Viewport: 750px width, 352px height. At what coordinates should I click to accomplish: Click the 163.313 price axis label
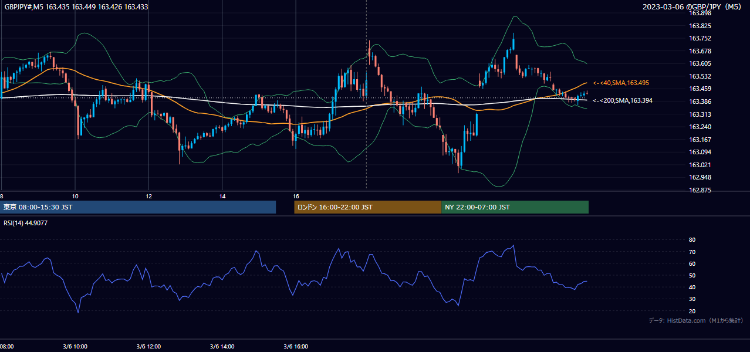coord(700,114)
